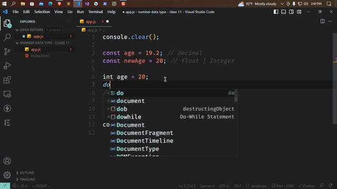
Task: Open the Selection menu
Action: (x=42, y=12)
